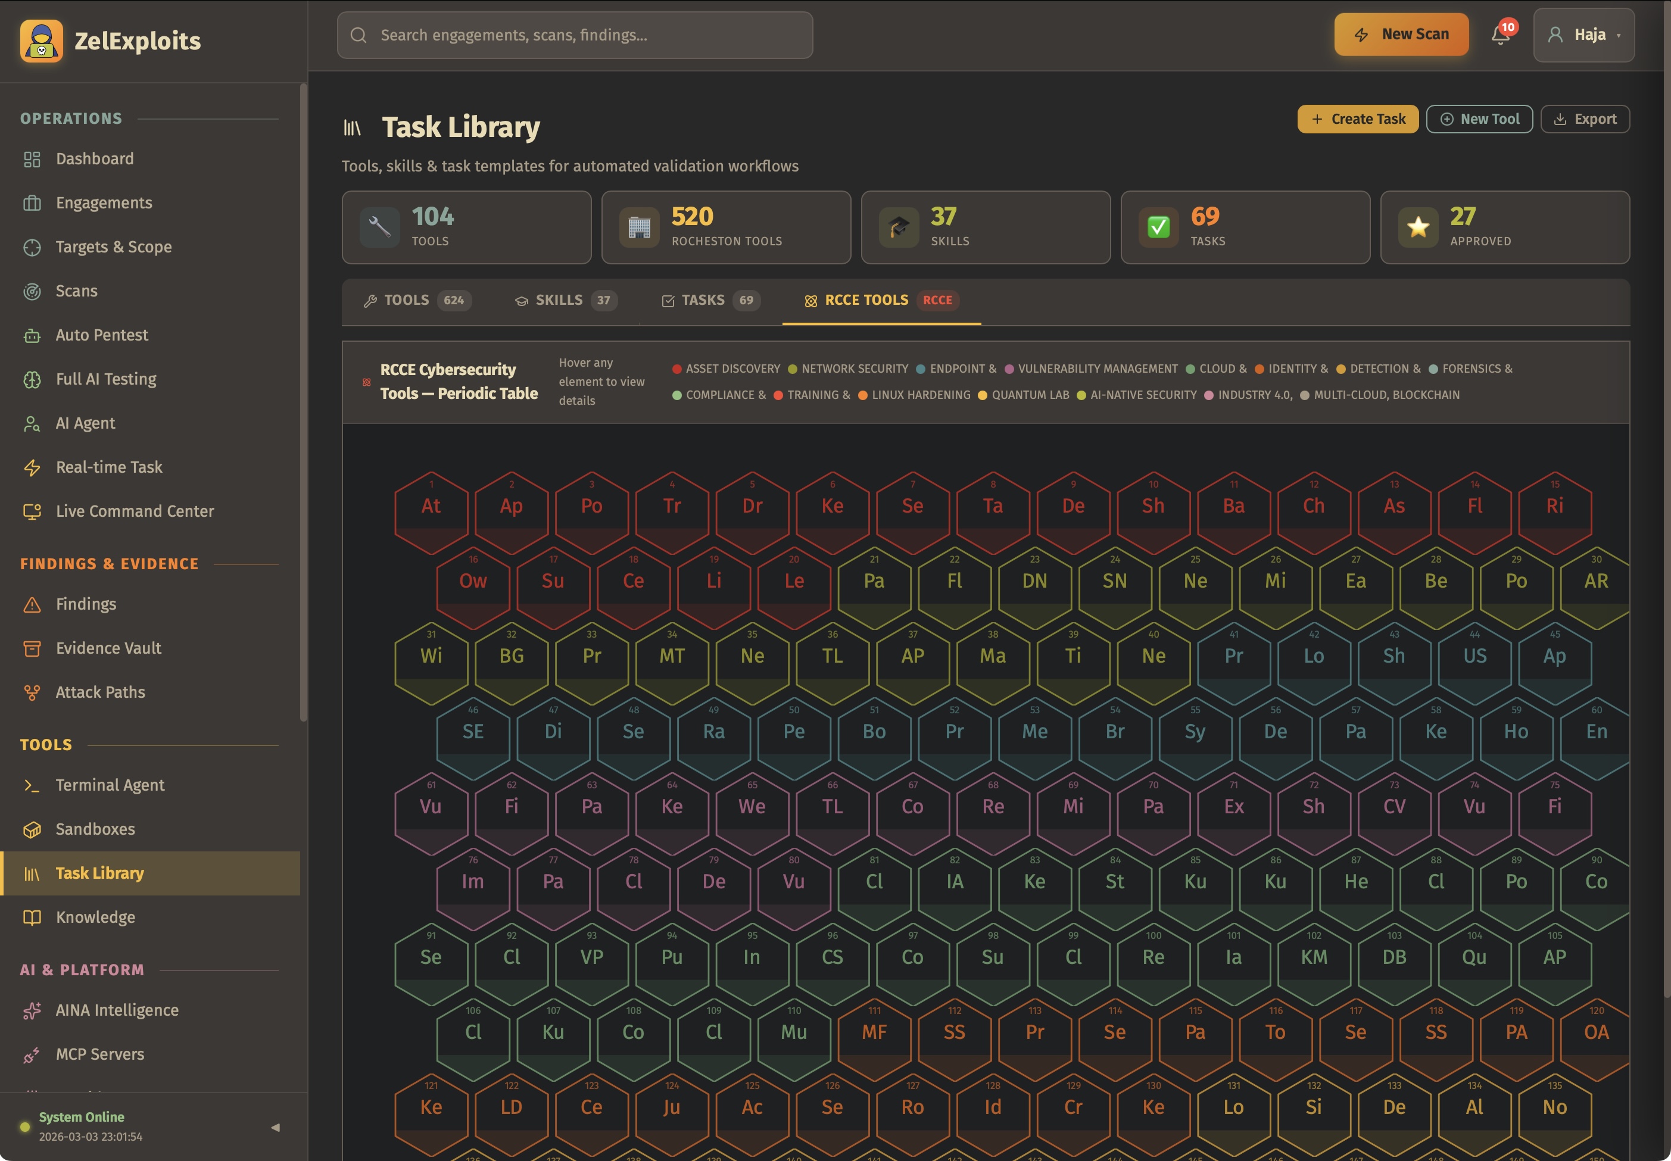Click the green COMPLIANCE color dot
Screen dimensions: 1671x1161
[x=677, y=395]
